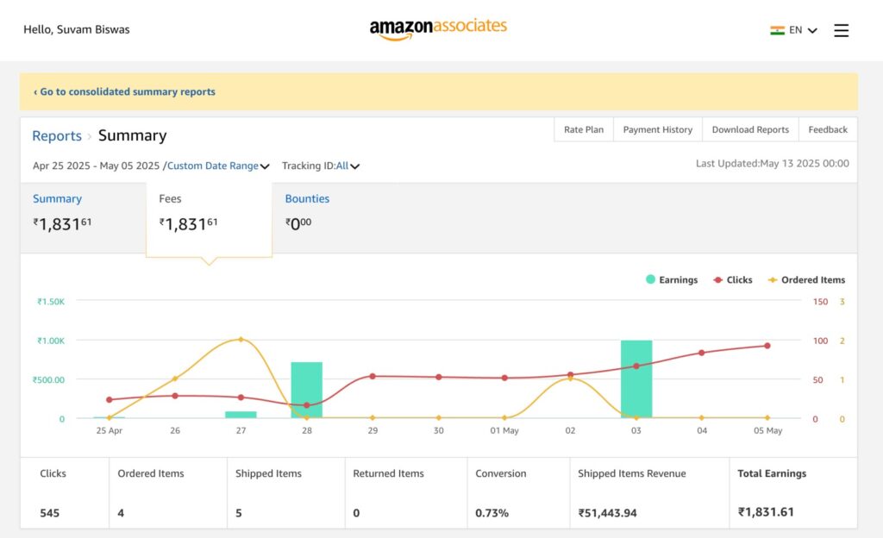Select the Fees tab
This screenshot has height=538, width=883.
(209, 220)
